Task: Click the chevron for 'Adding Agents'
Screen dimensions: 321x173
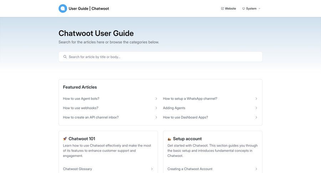Action: coord(256,108)
